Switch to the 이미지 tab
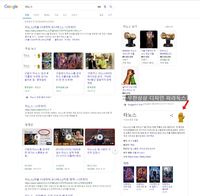 click(x=36, y=15)
